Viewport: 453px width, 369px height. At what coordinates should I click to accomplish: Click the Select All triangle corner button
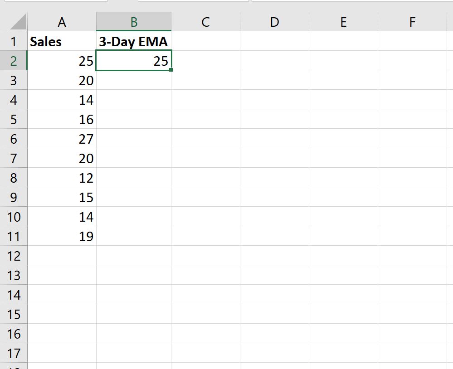[14, 21]
